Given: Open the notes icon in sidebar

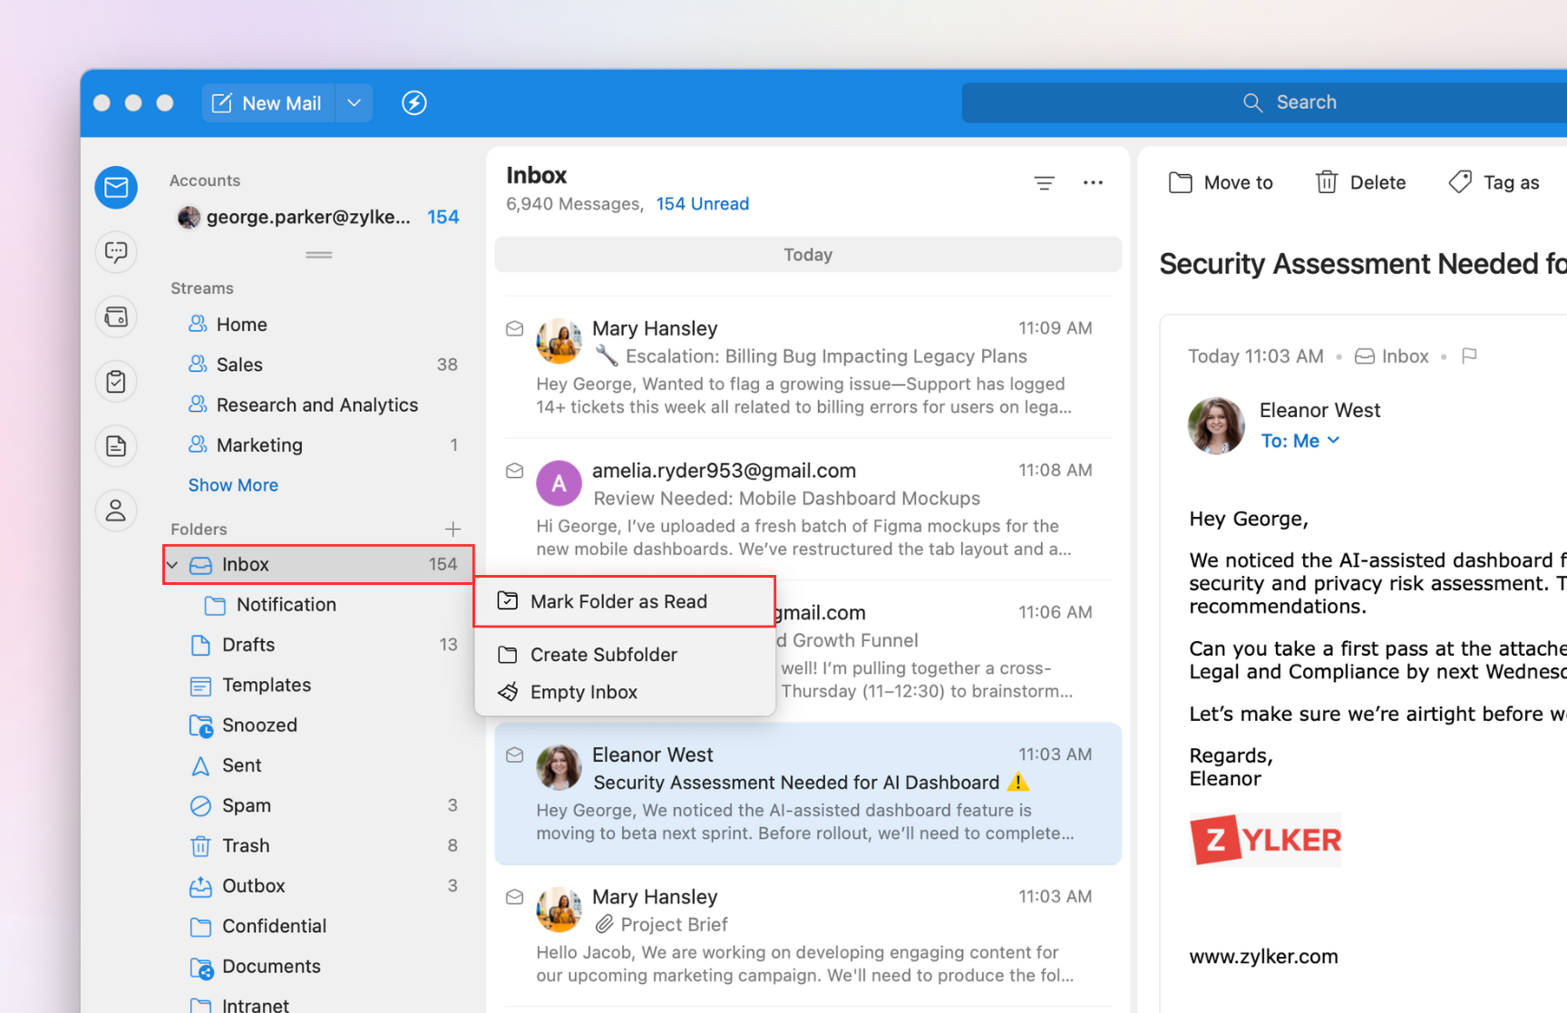Looking at the screenshot, I should (x=116, y=446).
